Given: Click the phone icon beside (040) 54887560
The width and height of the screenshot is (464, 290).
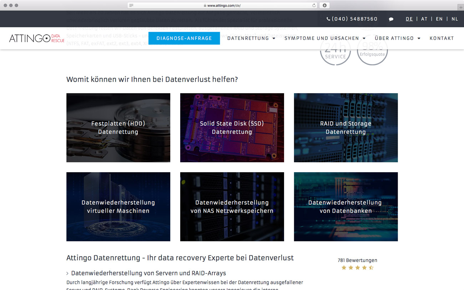Looking at the screenshot, I should [x=328, y=19].
